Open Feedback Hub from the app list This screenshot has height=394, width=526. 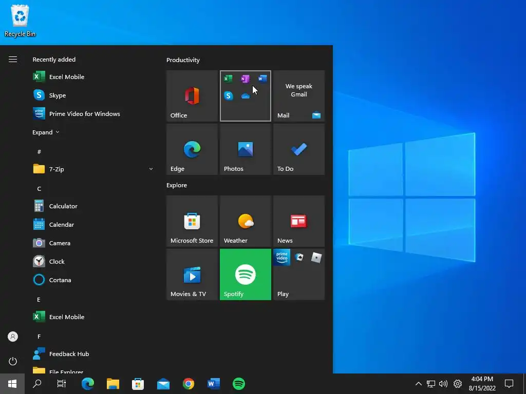point(92,353)
